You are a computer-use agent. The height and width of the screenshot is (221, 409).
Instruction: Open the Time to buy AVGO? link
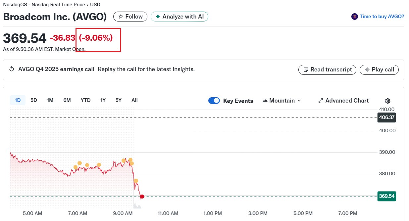coord(382,17)
